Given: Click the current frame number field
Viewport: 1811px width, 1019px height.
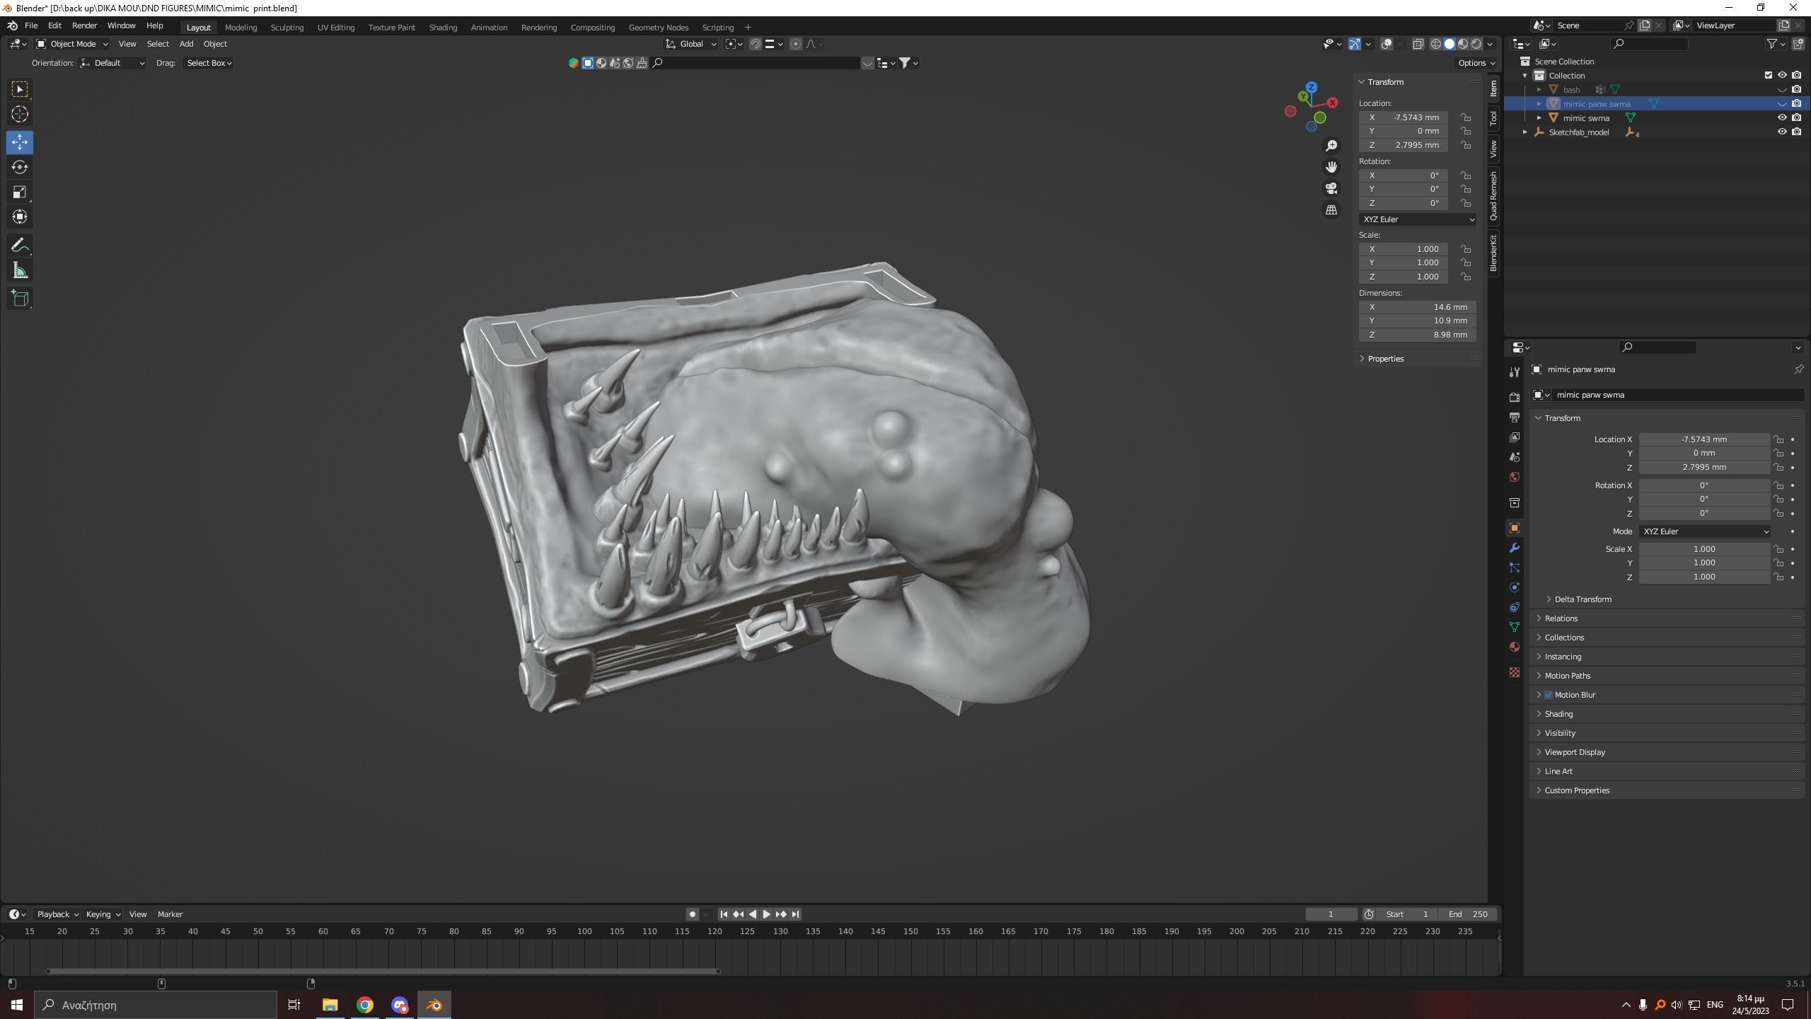Looking at the screenshot, I should 1331,914.
